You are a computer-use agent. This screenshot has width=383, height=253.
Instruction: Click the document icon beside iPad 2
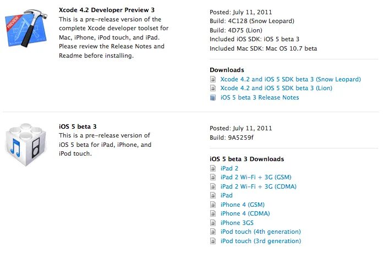click(213, 168)
